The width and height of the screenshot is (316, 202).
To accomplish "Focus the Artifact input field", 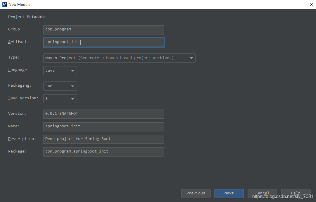I will click(103, 42).
